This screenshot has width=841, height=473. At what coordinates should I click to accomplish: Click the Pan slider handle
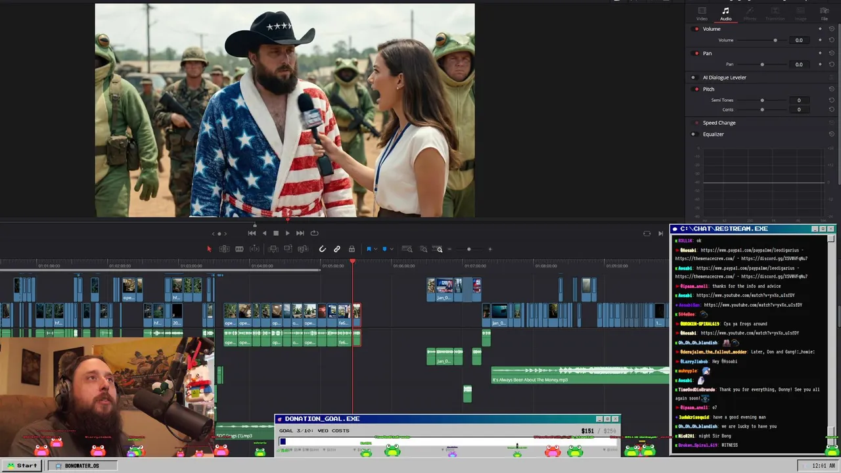tap(762, 64)
